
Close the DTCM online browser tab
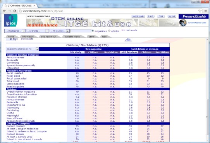click(34, 6)
